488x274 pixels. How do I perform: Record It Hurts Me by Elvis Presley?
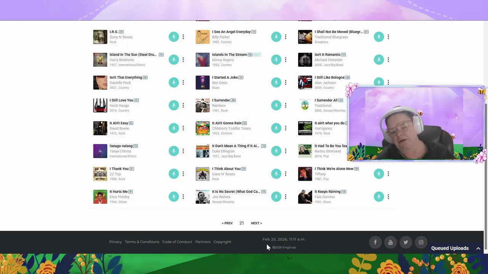tap(173, 196)
